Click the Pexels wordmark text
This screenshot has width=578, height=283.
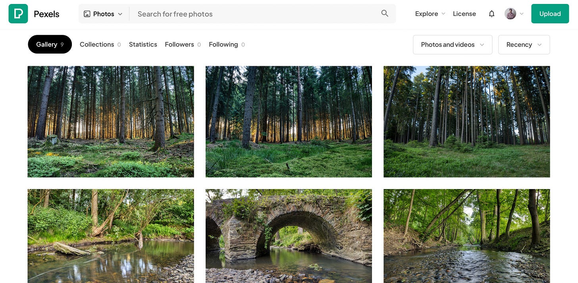(46, 14)
